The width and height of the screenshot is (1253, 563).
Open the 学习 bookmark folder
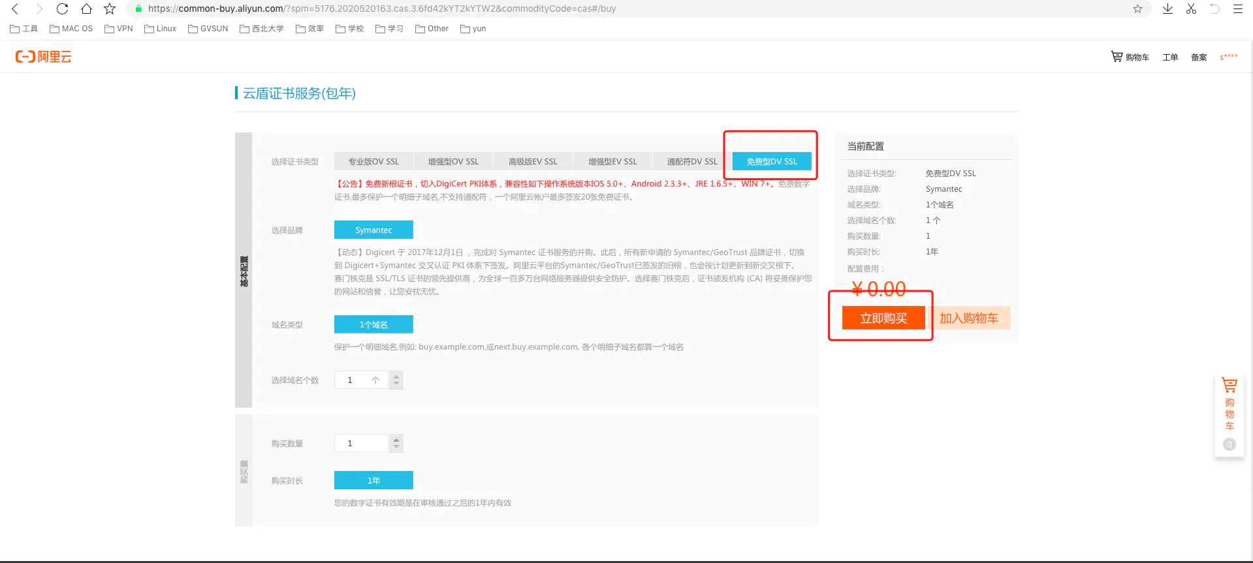click(x=390, y=29)
